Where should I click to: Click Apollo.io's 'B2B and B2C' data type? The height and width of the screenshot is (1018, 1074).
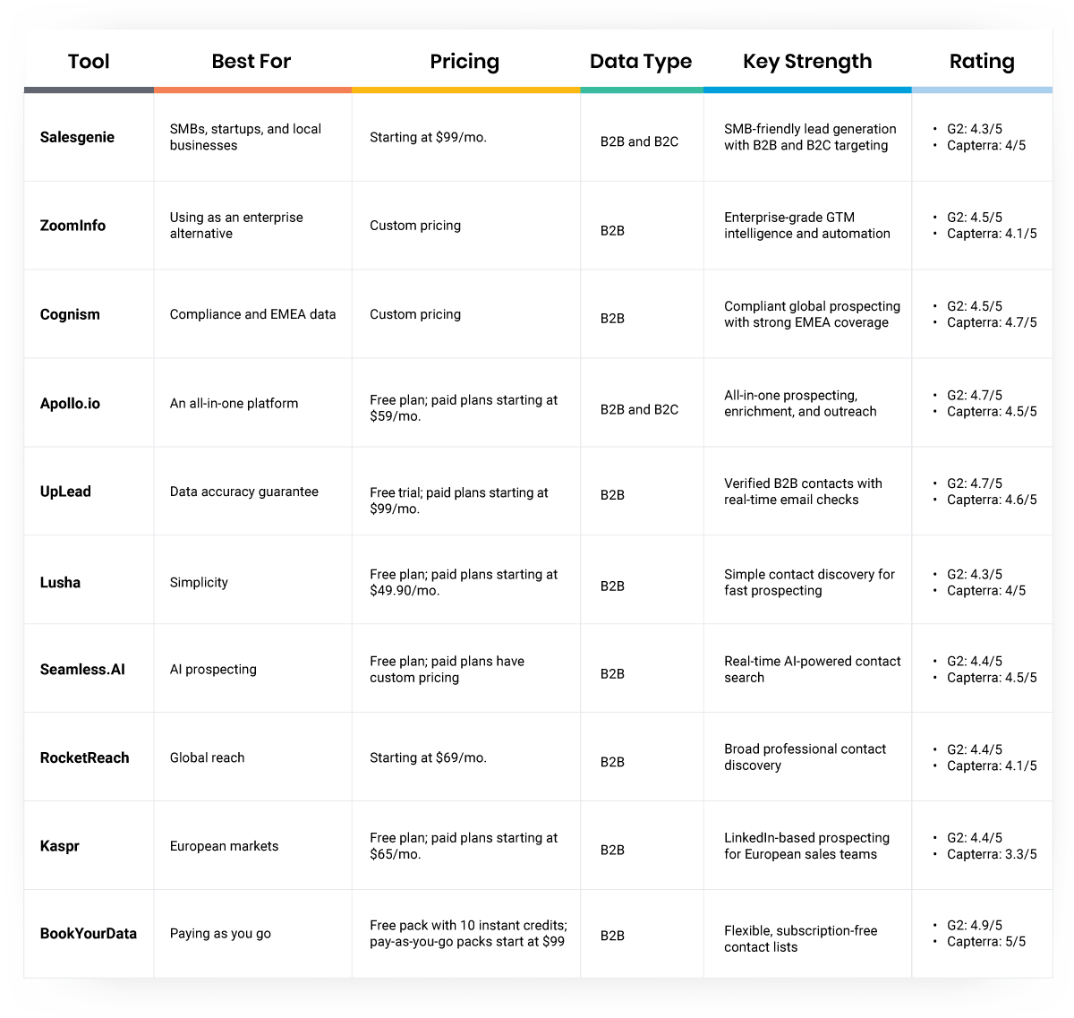point(639,409)
